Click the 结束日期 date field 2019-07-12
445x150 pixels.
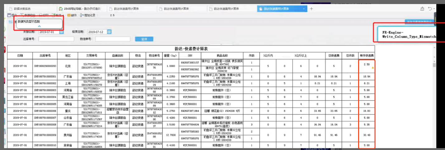(97, 32)
